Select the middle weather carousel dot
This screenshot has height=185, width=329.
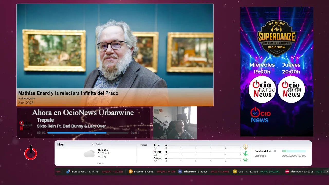[x=100, y=163]
